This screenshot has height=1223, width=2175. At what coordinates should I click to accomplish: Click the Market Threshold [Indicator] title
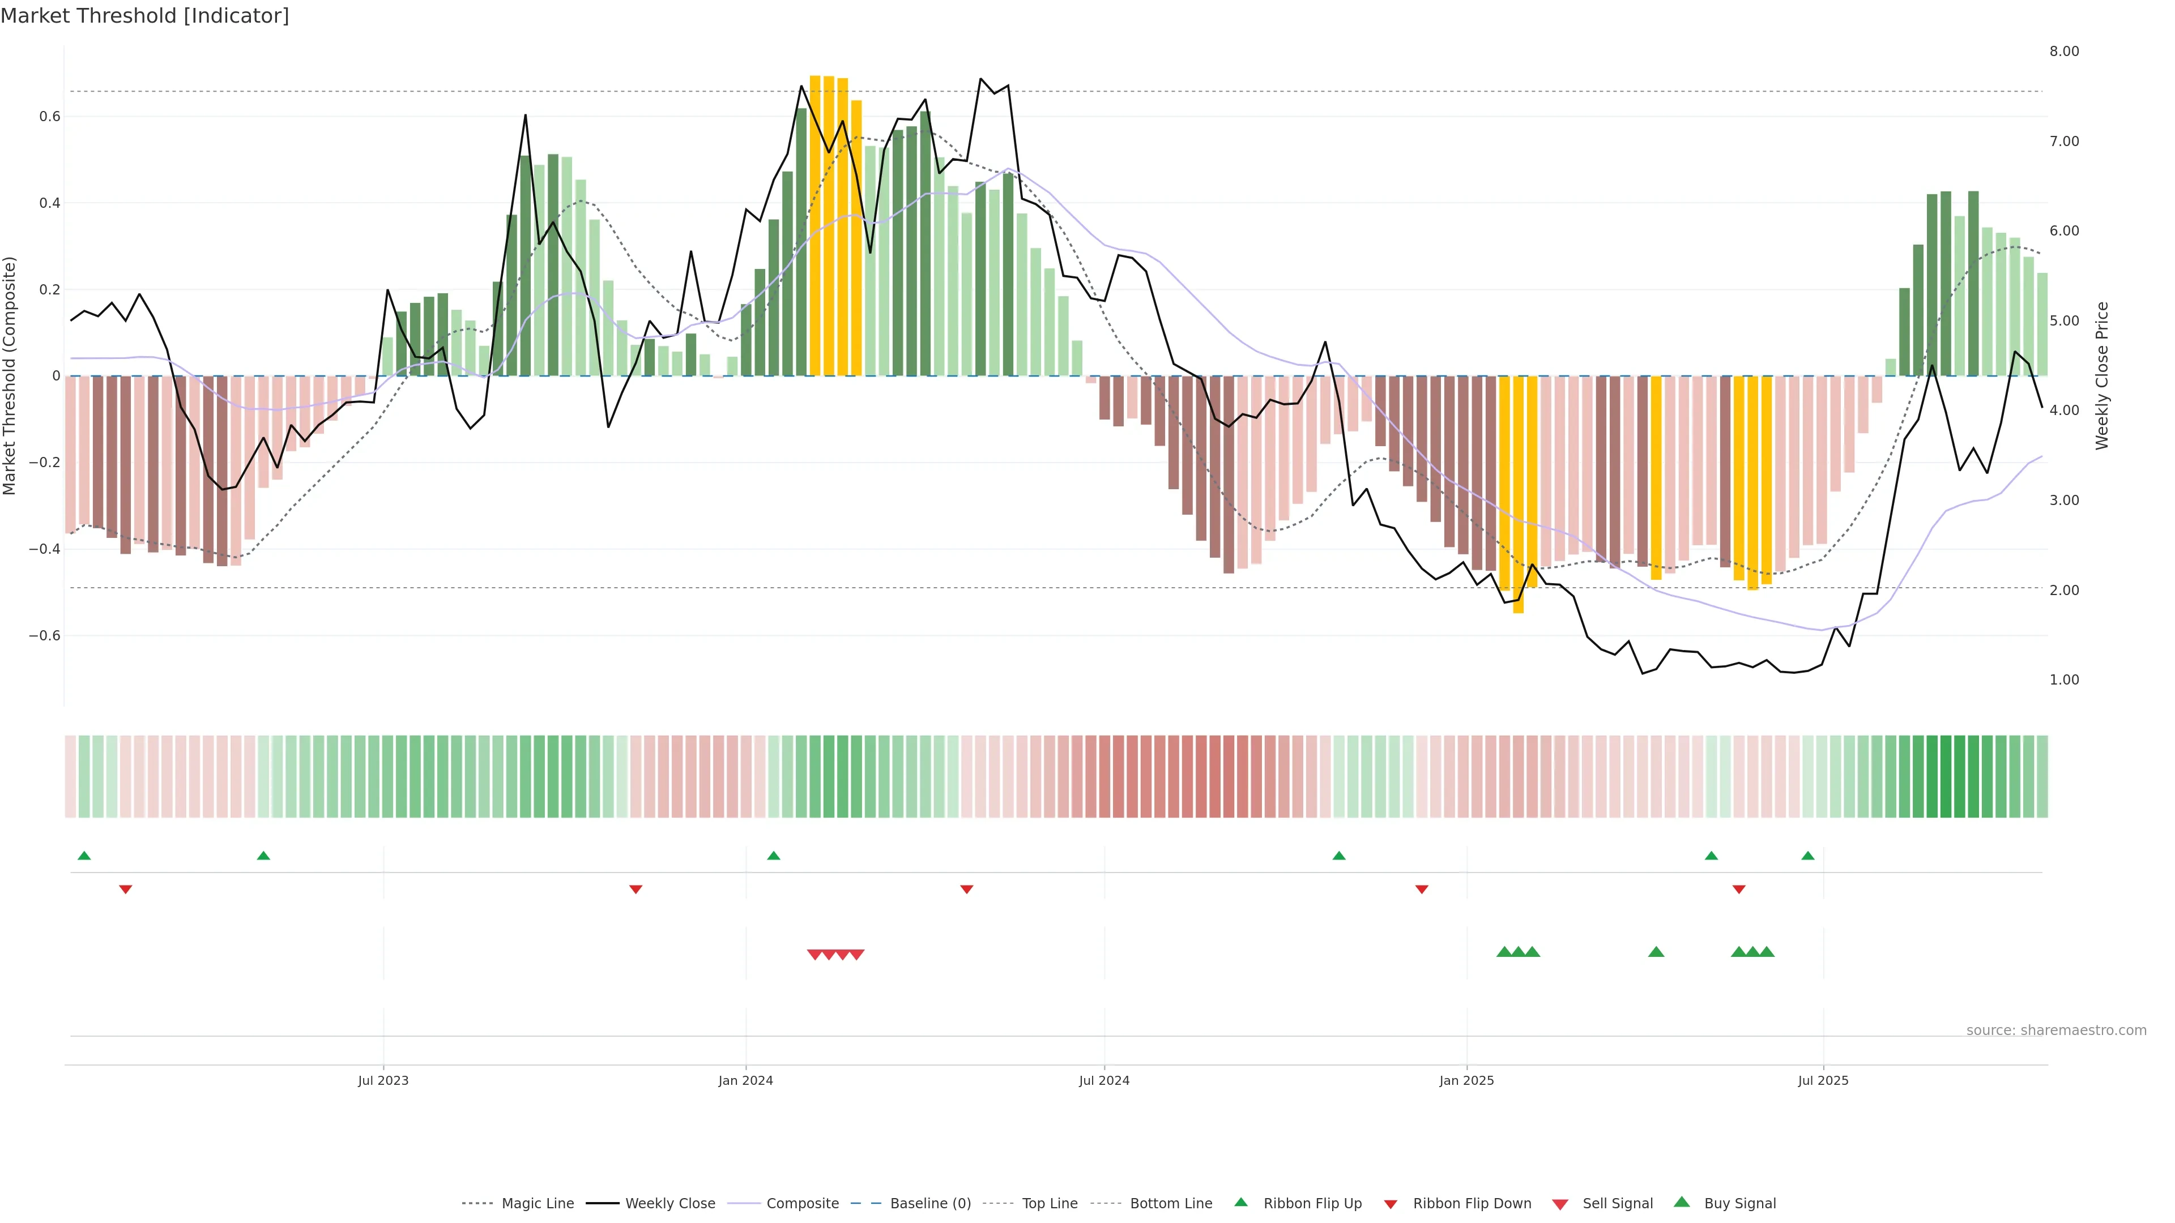pyautogui.click(x=144, y=16)
